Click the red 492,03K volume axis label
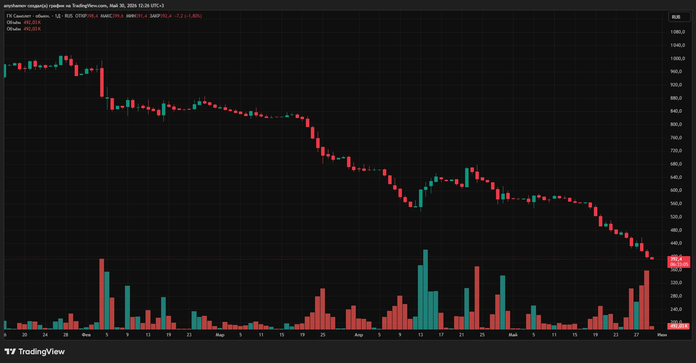 point(679,326)
